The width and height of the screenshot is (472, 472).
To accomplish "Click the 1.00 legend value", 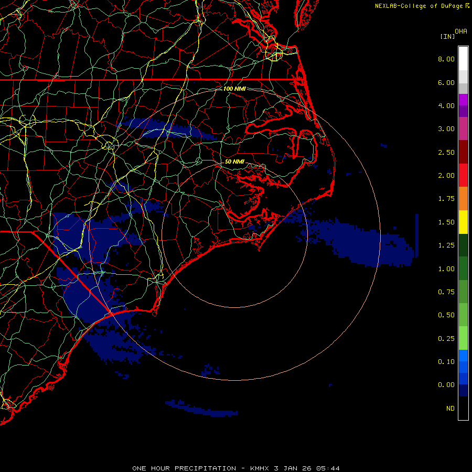I will point(446,269).
